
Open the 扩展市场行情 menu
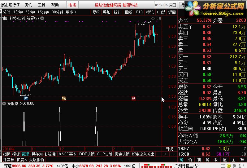tap(10, 5)
